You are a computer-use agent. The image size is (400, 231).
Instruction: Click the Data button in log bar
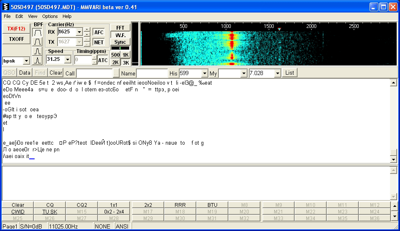tap(25, 73)
